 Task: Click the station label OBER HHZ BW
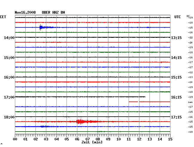pyautogui.click(x=53, y=12)
